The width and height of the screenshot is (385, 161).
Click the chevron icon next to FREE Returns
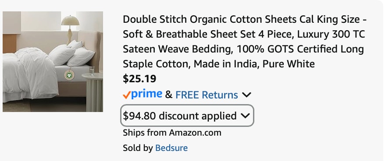pos(246,95)
